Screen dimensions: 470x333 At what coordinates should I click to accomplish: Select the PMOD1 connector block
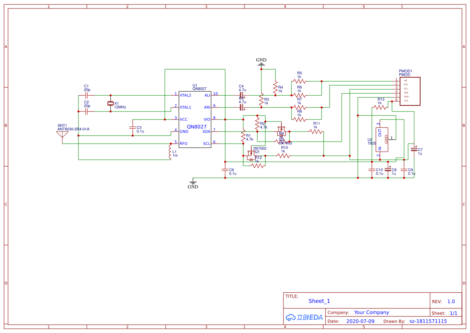[x=410, y=91]
